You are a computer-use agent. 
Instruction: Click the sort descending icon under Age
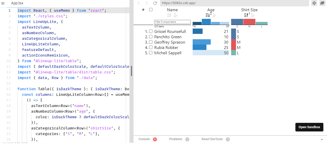208,15
